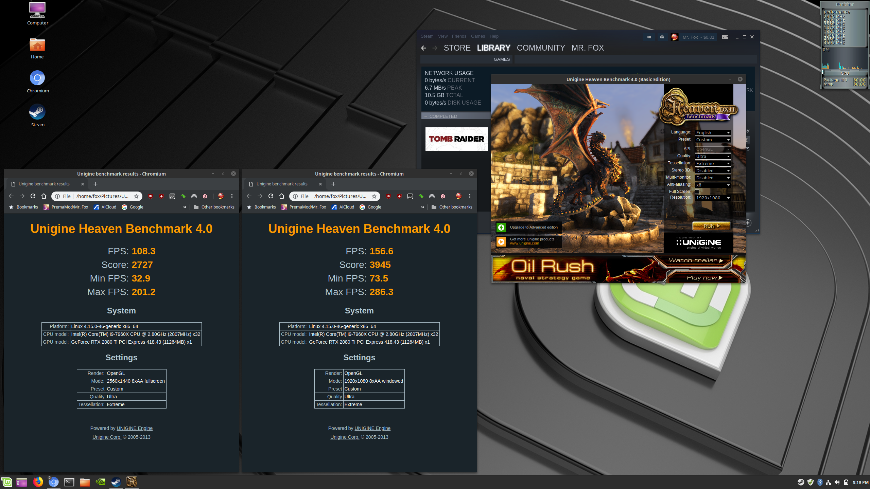Screen dimensions: 870x489
Task: Open Files manager from taskbar
Action: (x=85, y=482)
